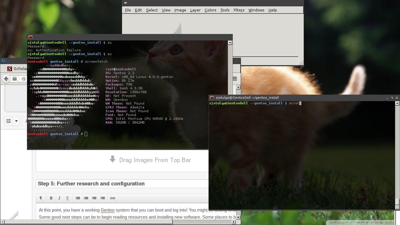Click the Underline icon in editor toolbar
The image size is (400, 225).
coord(68,198)
